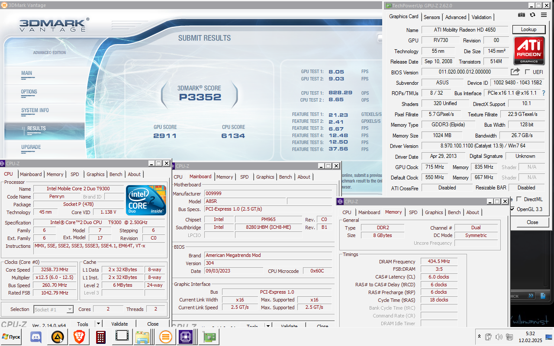
Task: Open the Пуск start button
Action: click(x=12, y=337)
